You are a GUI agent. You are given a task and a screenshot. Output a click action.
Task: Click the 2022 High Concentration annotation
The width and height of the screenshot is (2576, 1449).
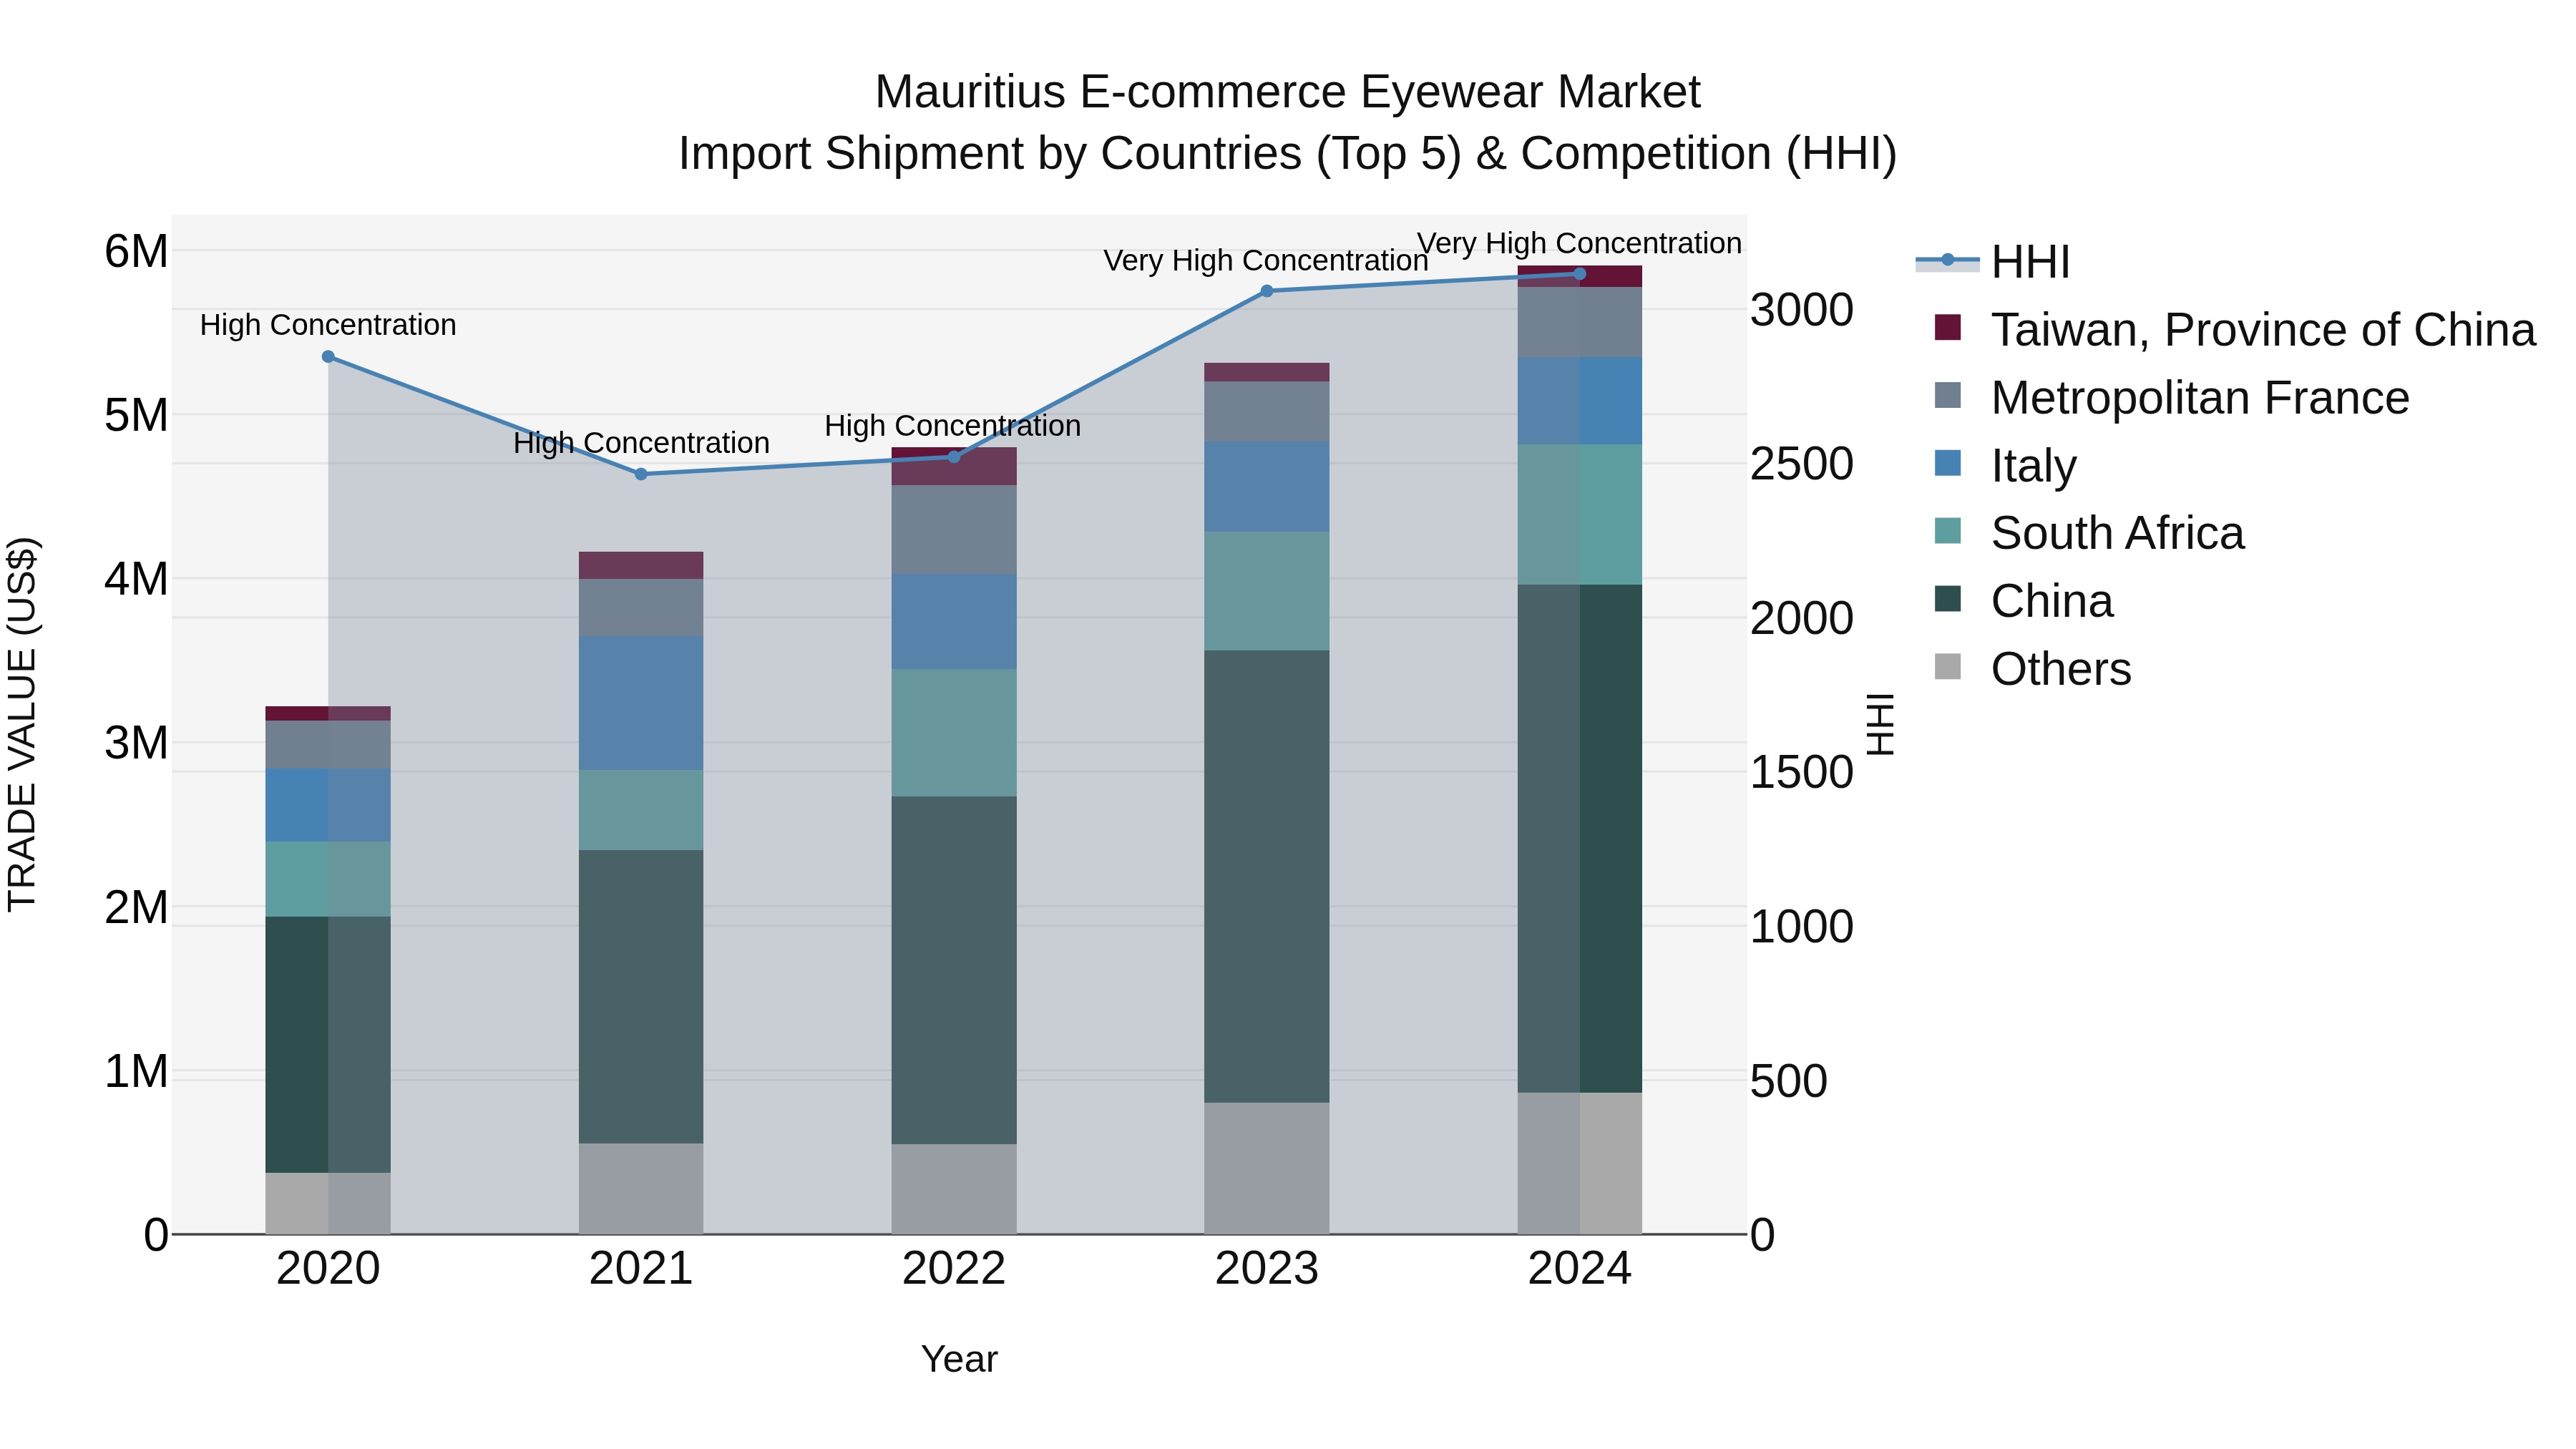click(x=953, y=426)
